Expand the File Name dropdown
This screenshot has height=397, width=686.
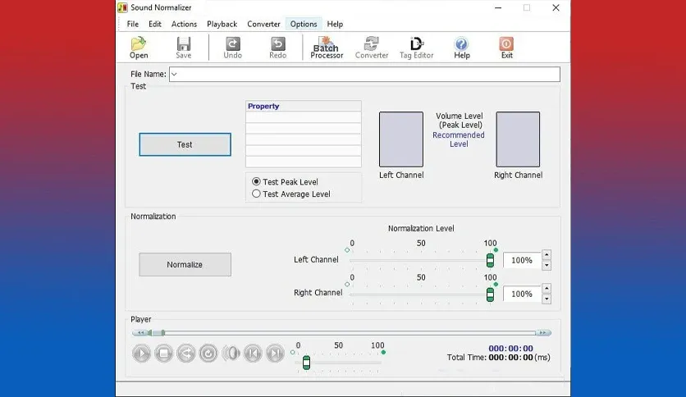point(174,75)
